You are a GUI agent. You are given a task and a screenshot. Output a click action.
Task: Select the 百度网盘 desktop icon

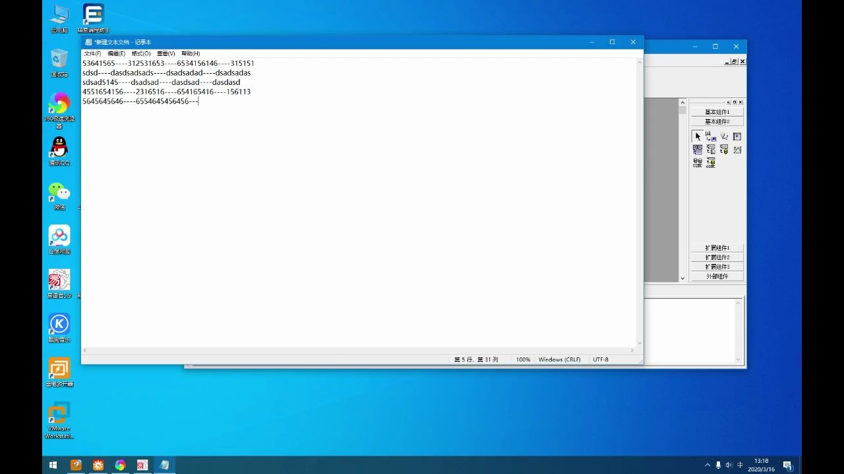[x=59, y=240]
